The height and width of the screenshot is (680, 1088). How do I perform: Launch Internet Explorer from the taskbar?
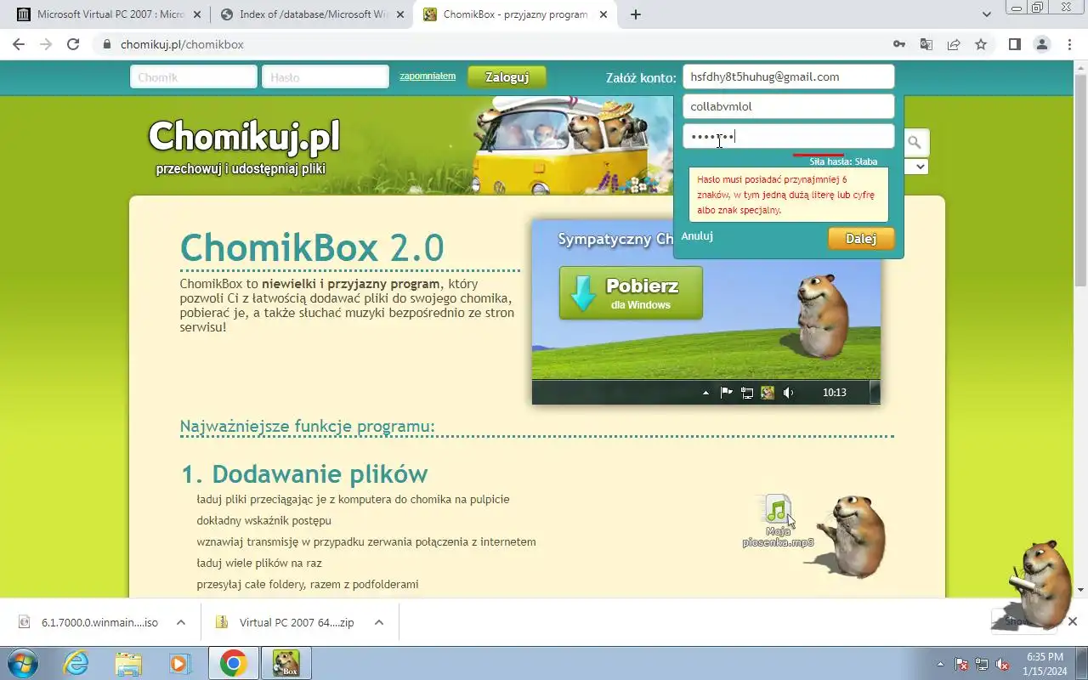[x=76, y=663]
